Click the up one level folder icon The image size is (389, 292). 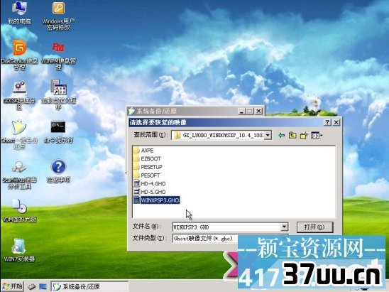click(x=292, y=135)
